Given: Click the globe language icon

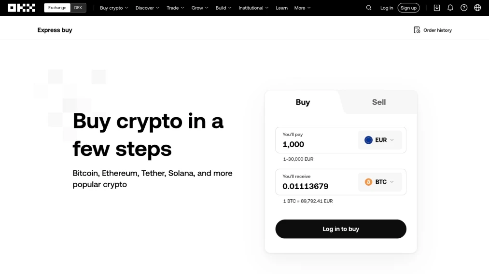Looking at the screenshot, I should point(477,8).
